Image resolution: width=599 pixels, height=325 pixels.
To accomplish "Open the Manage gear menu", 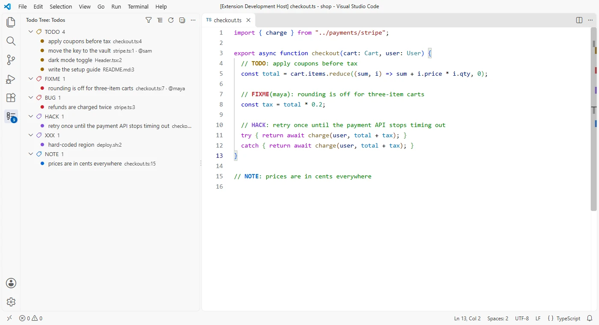I will point(11,302).
